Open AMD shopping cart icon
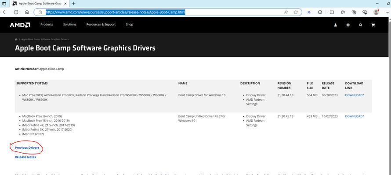The width and height of the screenshot is (391, 175). coord(373,25)
